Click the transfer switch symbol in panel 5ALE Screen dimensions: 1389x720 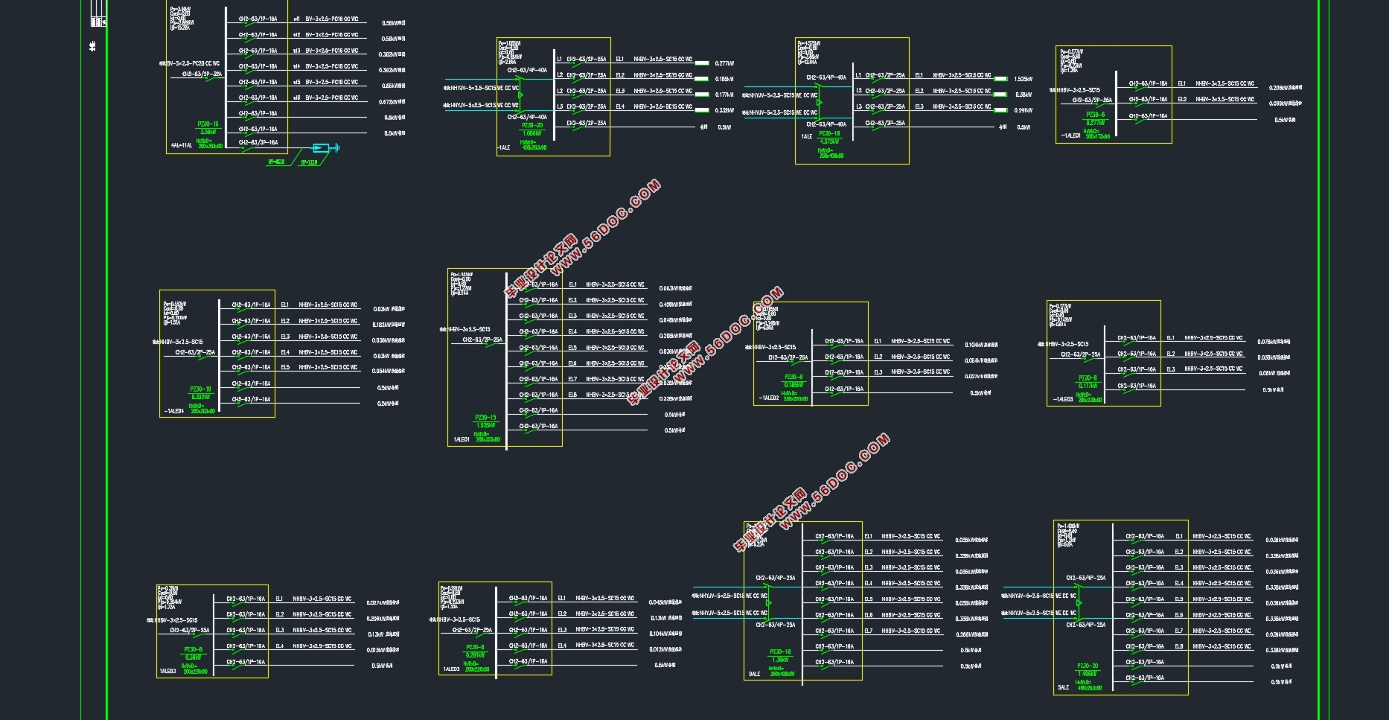pyautogui.click(x=1079, y=602)
